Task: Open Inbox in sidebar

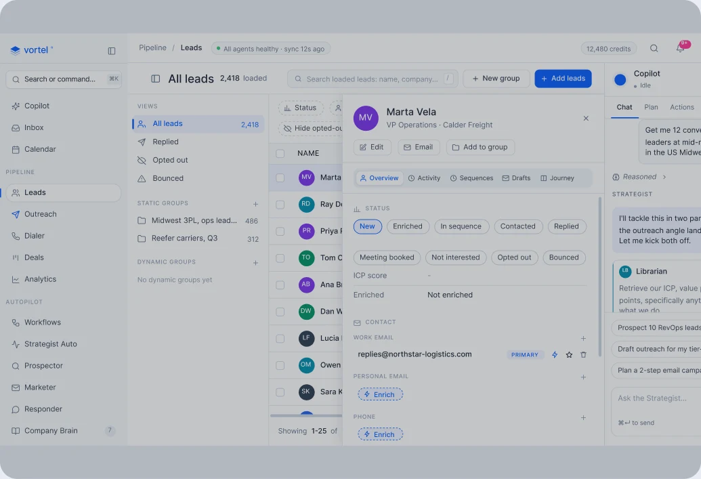Action: 64,127
